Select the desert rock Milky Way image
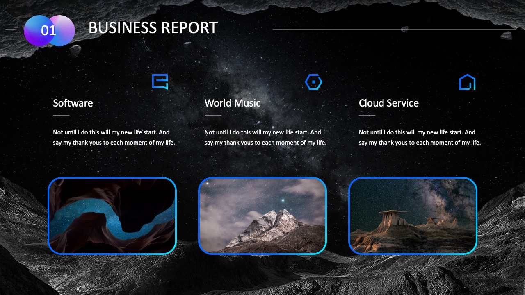 point(413,216)
